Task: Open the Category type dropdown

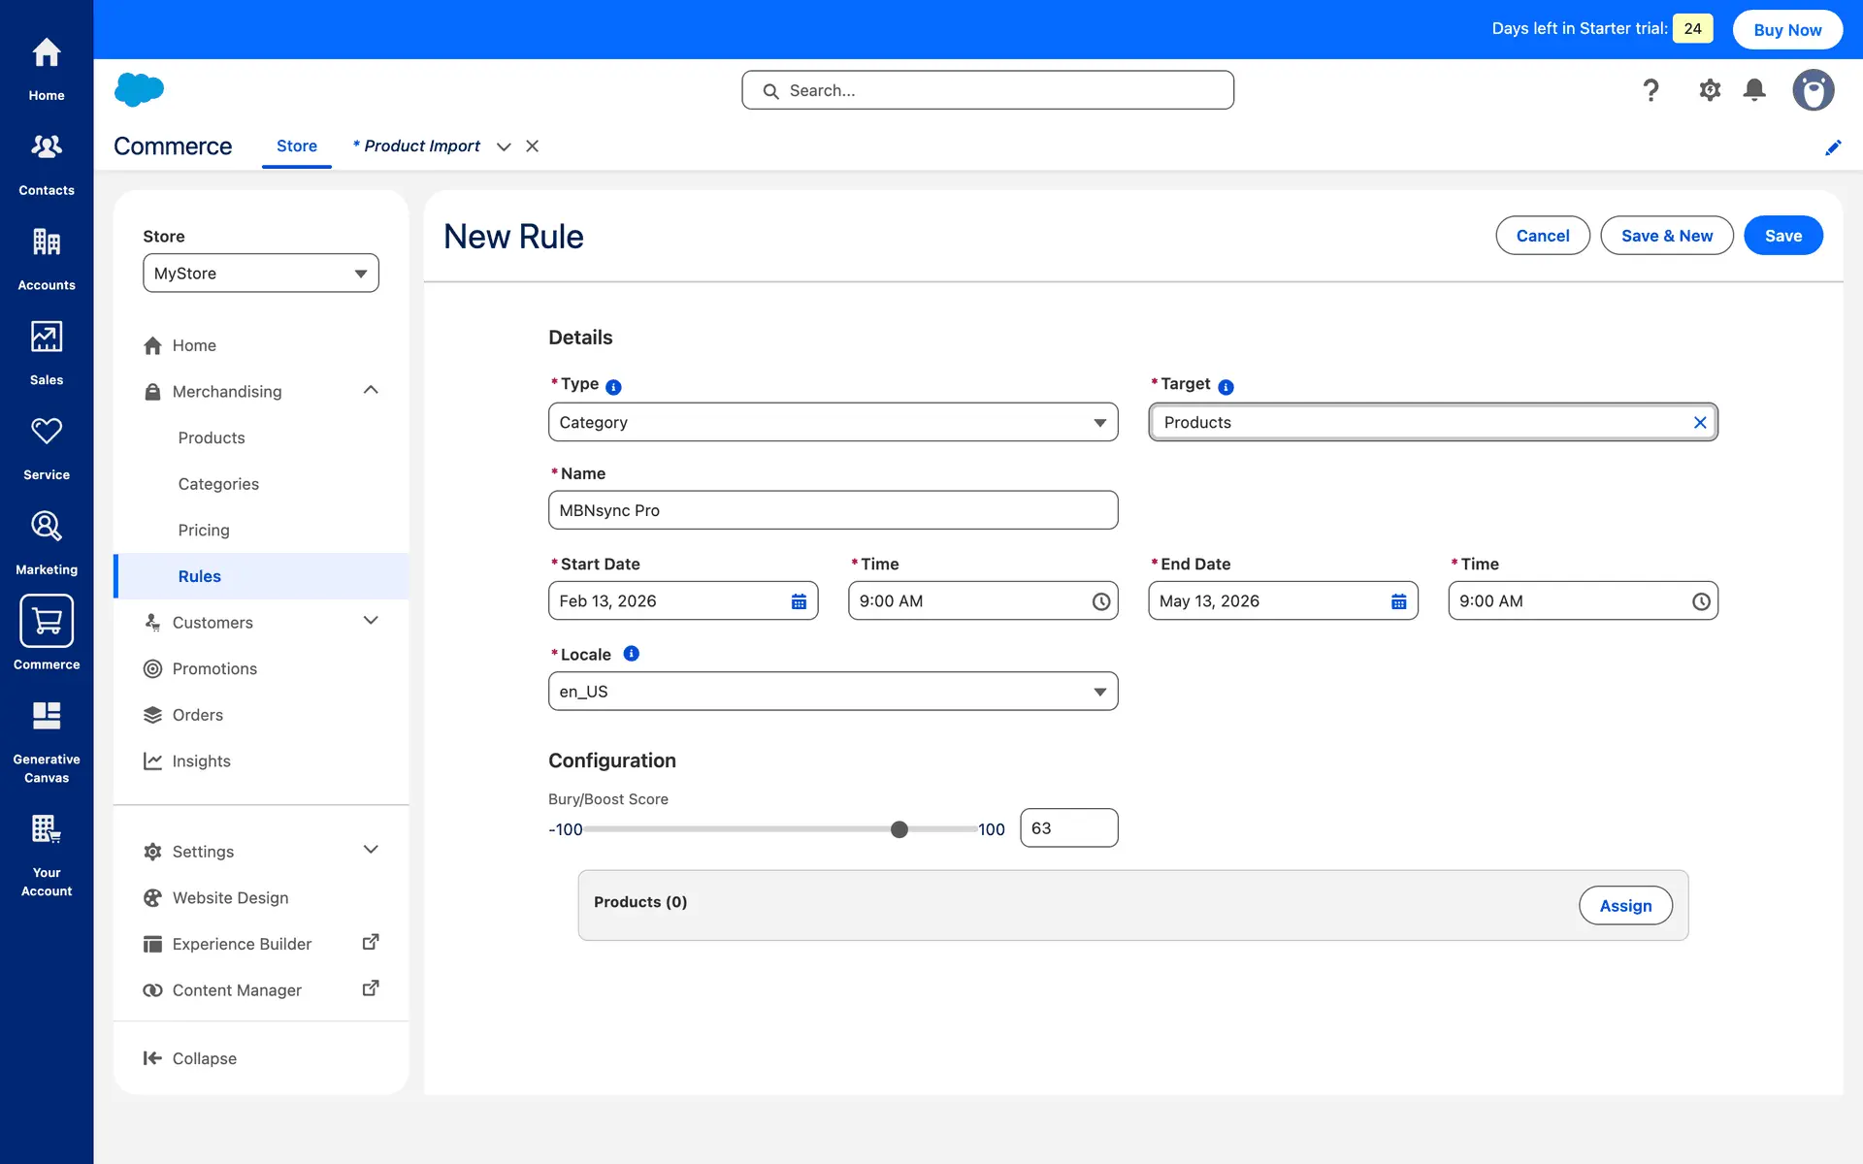Action: click(833, 423)
